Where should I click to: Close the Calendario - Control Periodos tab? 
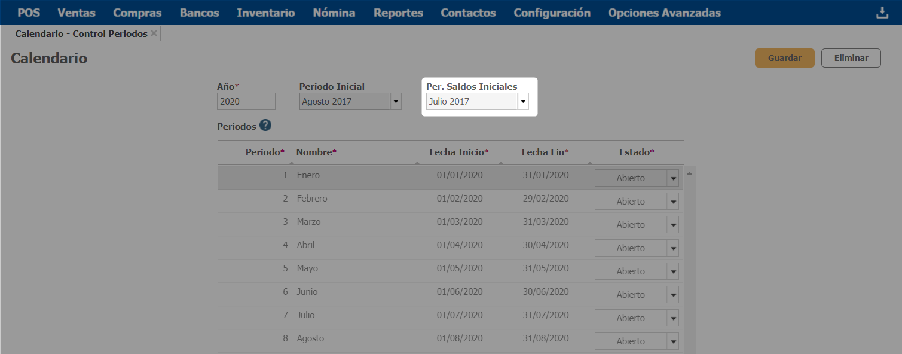154,33
